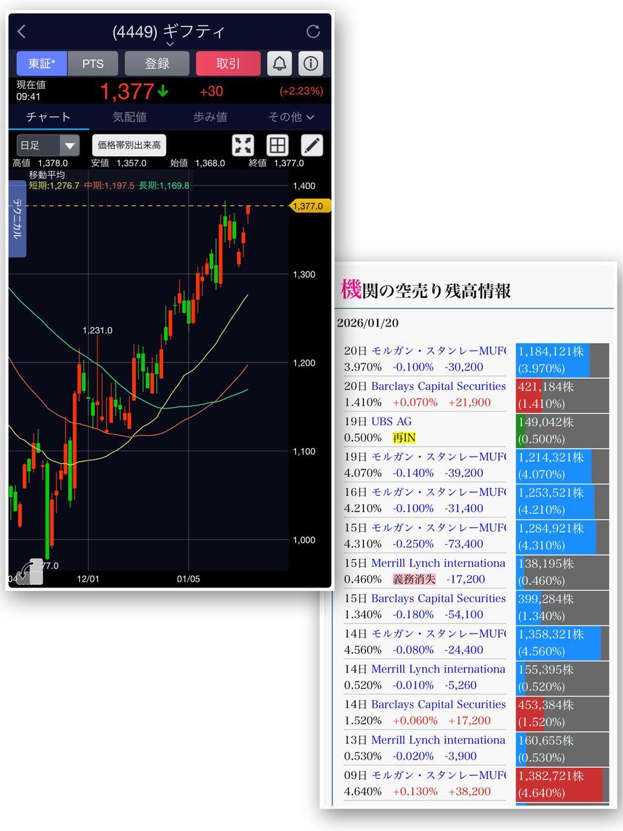Toggle 価格帯別出来高 volume display
Screen dimensions: 623x831
tap(129, 145)
